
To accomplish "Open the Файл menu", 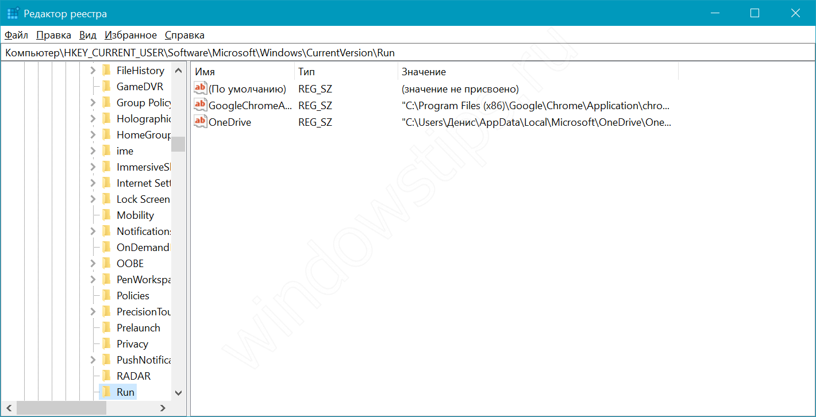I will [16, 35].
